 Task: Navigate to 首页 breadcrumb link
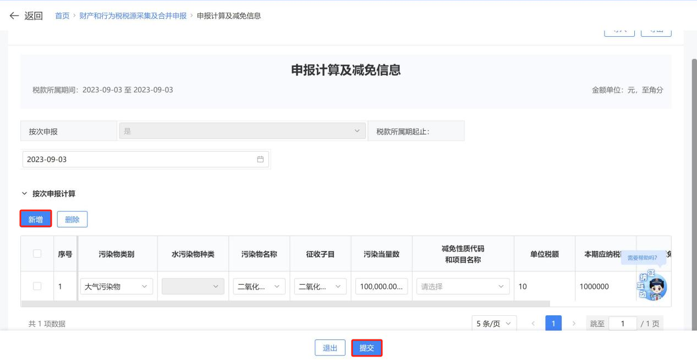[62, 15]
